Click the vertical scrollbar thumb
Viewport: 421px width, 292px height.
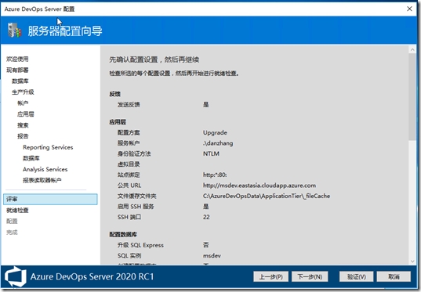click(x=412, y=96)
